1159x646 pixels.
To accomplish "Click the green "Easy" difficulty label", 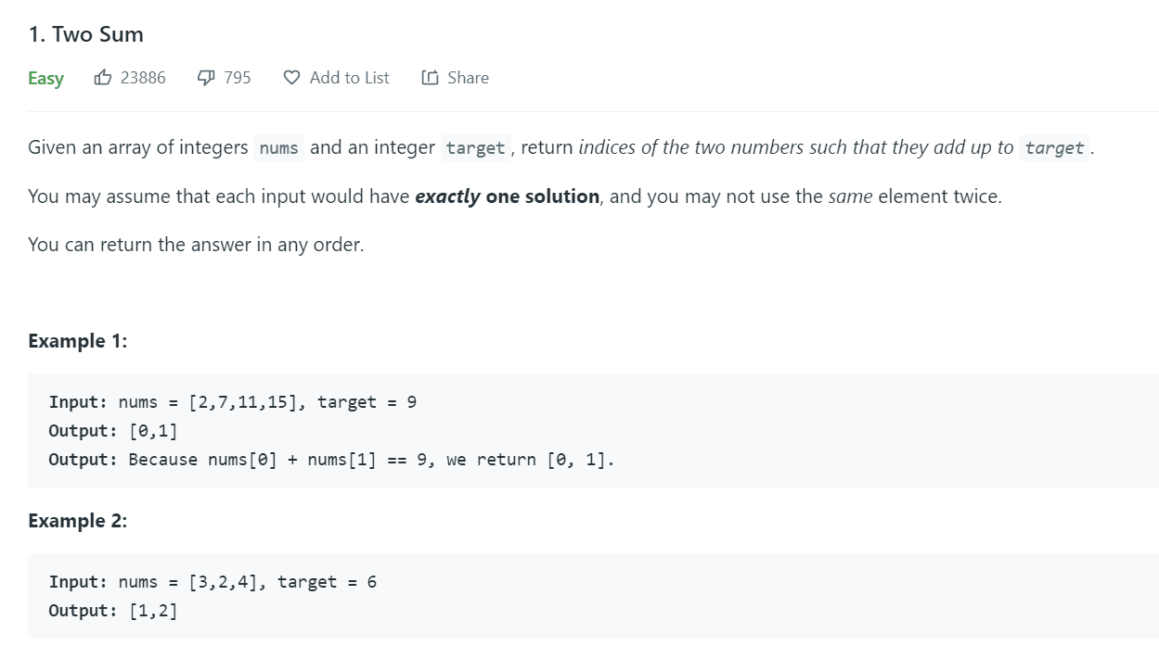I will pos(45,78).
